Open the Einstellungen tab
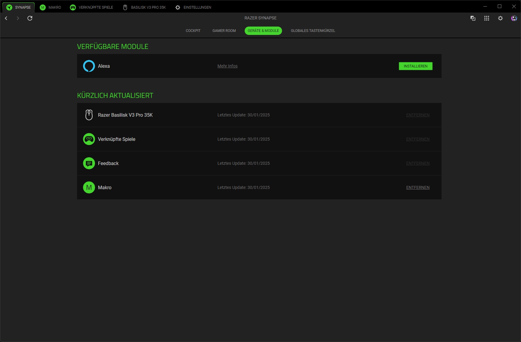This screenshot has width=521, height=342. pyautogui.click(x=193, y=7)
